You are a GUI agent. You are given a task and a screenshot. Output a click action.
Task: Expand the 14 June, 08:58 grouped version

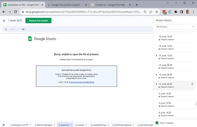[156, 75]
